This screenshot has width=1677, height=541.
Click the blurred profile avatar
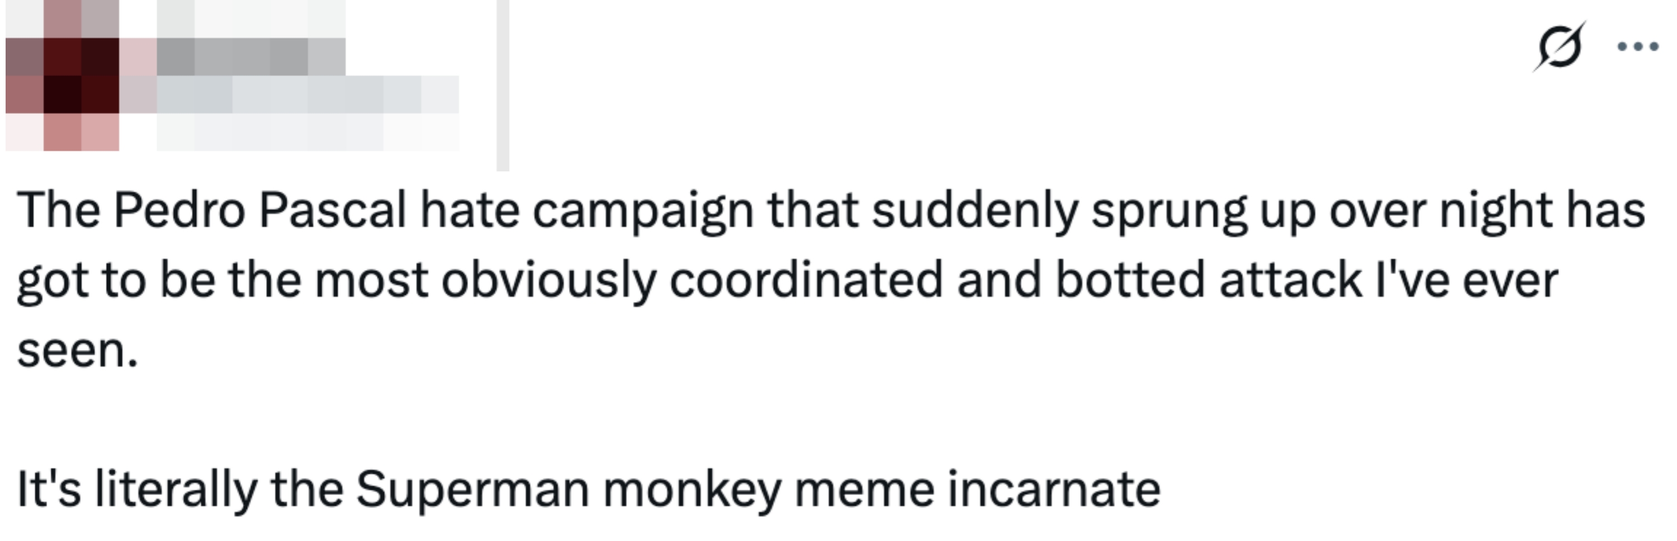[63, 75]
